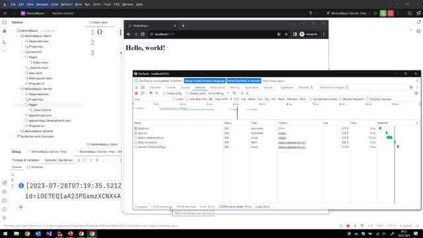423x238 pixels.
Task: Check the Blocked Requests checkbox
Action: pyautogui.click(x=340, y=99)
